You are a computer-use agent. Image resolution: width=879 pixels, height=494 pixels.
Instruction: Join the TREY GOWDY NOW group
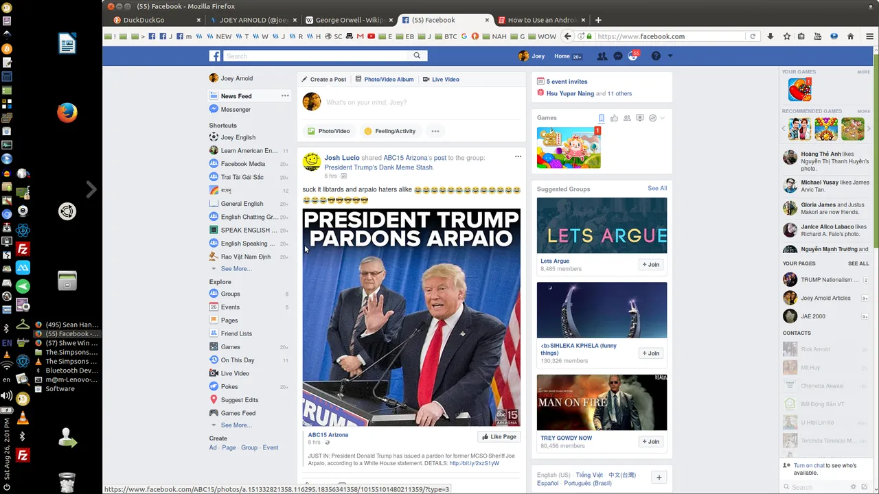pyautogui.click(x=650, y=442)
